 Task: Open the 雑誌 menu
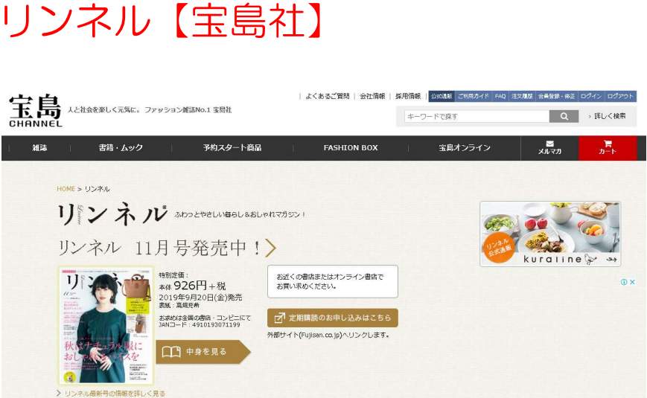click(x=39, y=147)
